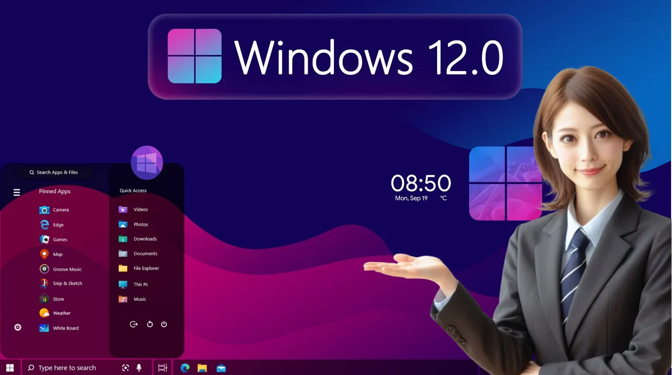Image resolution: width=672 pixels, height=375 pixels.
Task: Open the Camera app icon
Action: point(44,210)
